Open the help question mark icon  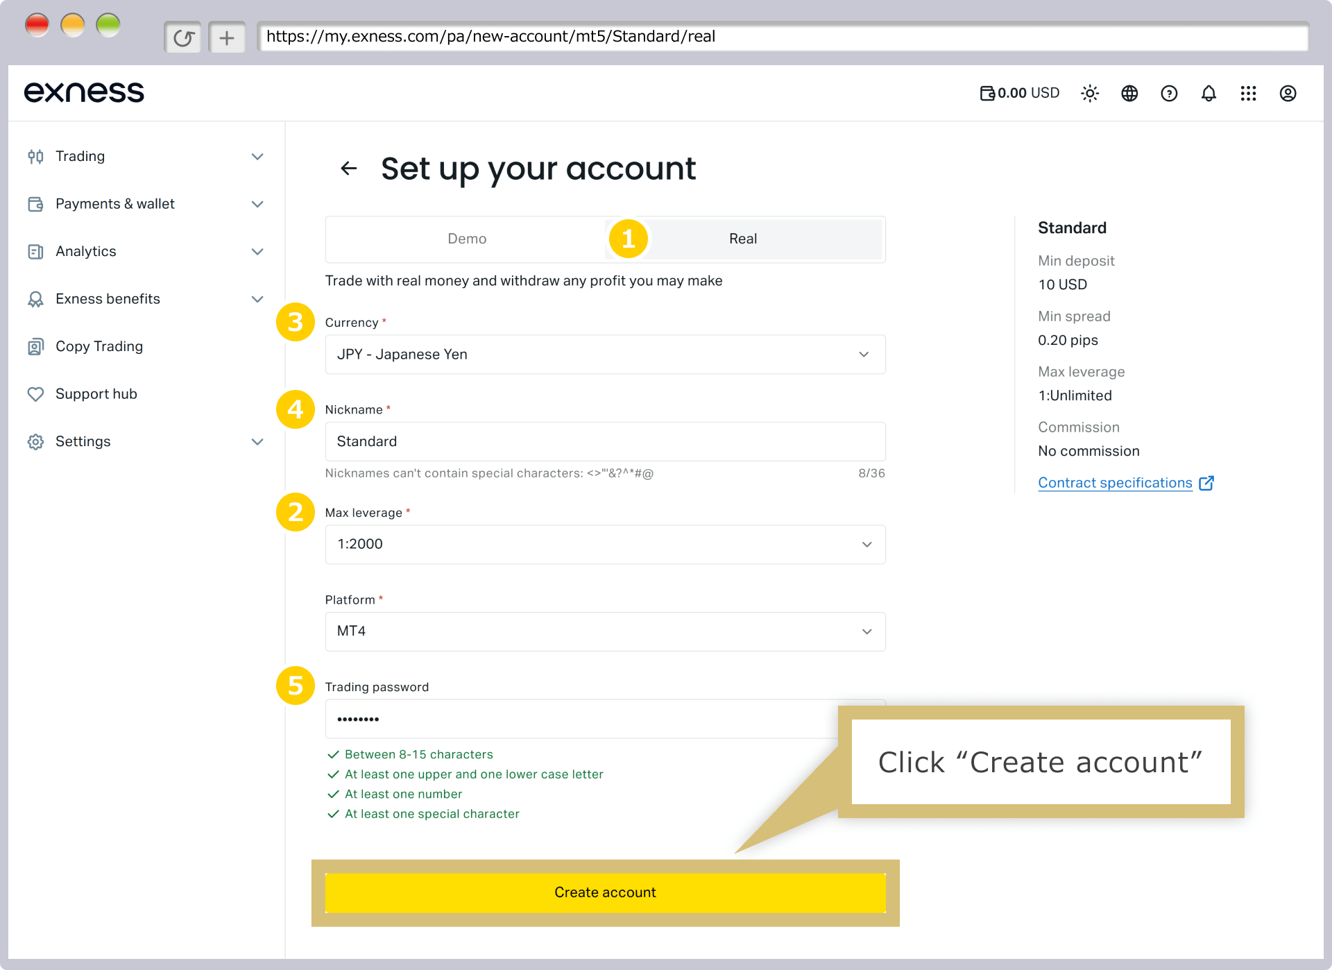pyautogui.click(x=1169, y=93)
